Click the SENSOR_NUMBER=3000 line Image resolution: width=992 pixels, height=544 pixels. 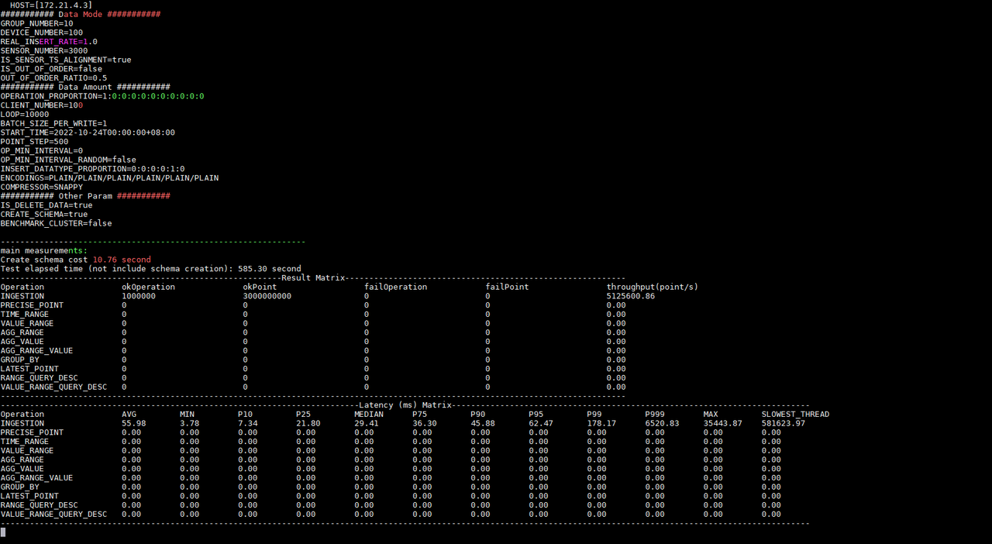pos(43,50)
